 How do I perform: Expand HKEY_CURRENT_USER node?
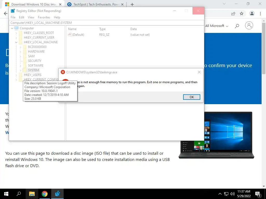pyautogui.click(x=16, y=38)
